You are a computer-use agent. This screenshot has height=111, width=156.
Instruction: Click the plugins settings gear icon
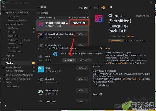pos(111,7)
